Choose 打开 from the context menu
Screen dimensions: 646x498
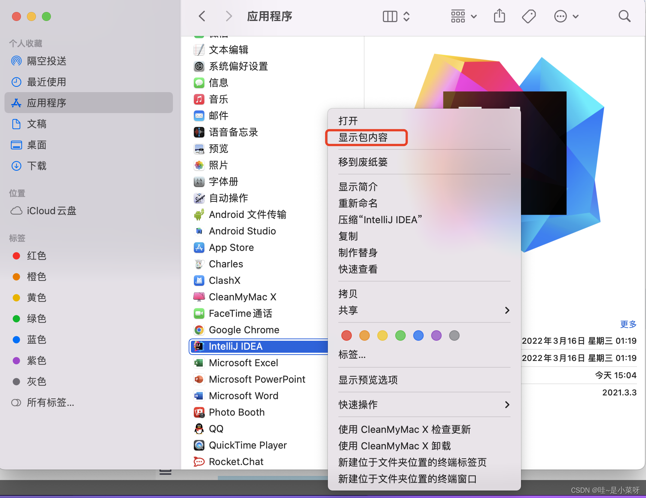point(424,121)
